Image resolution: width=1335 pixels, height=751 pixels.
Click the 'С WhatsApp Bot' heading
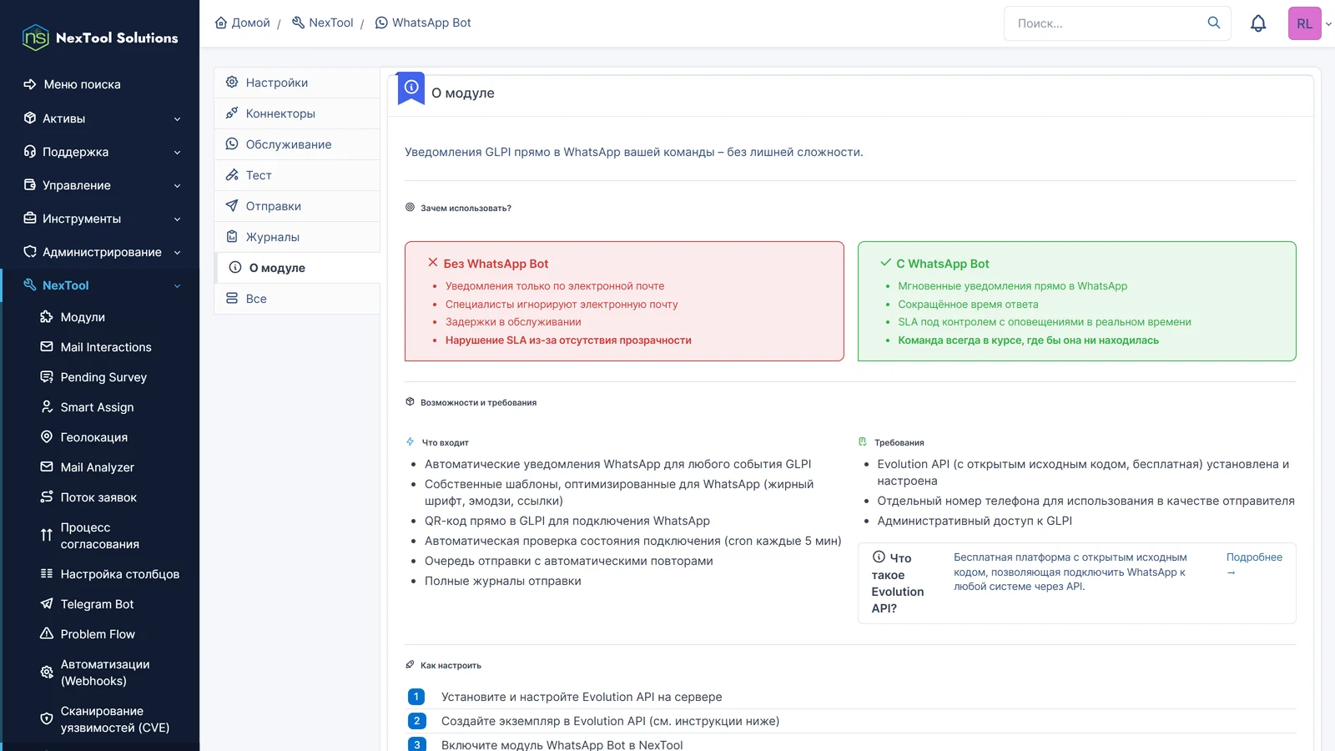coord(943,264)
